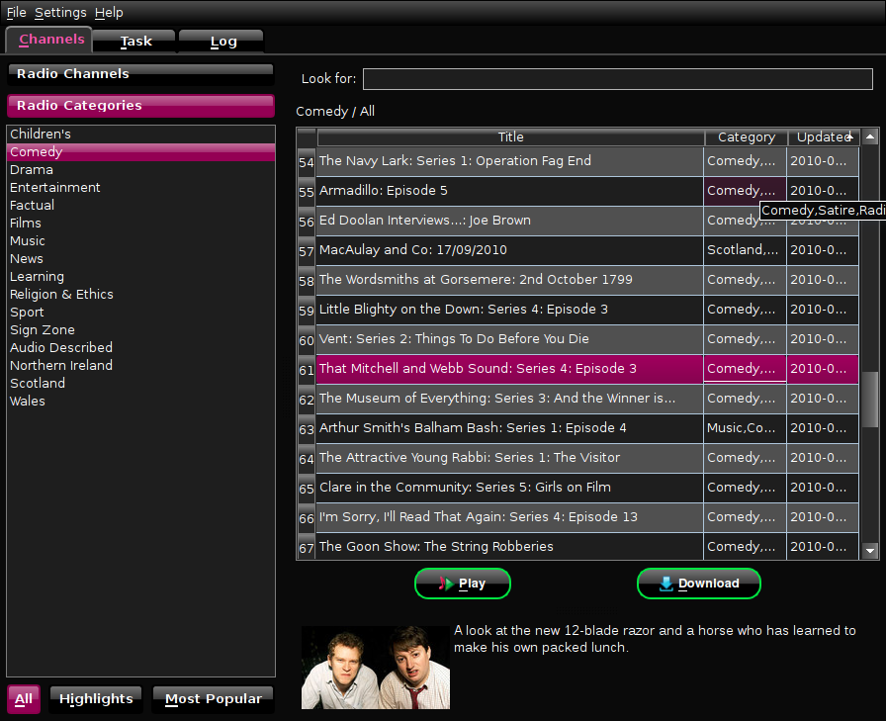The width and height of the screenshot is (886, 721).
Task: Click row header number 61
Action: [307, 370]
